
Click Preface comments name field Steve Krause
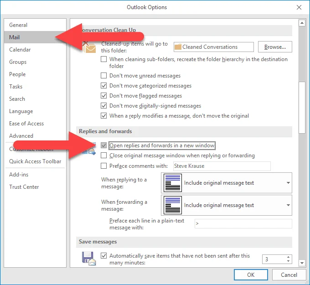coord(222,166)
